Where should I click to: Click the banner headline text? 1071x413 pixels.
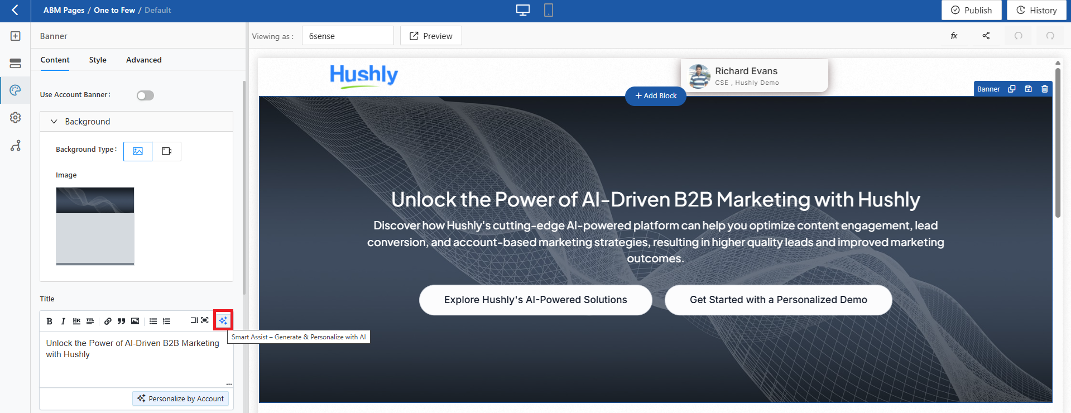[656, 199]
